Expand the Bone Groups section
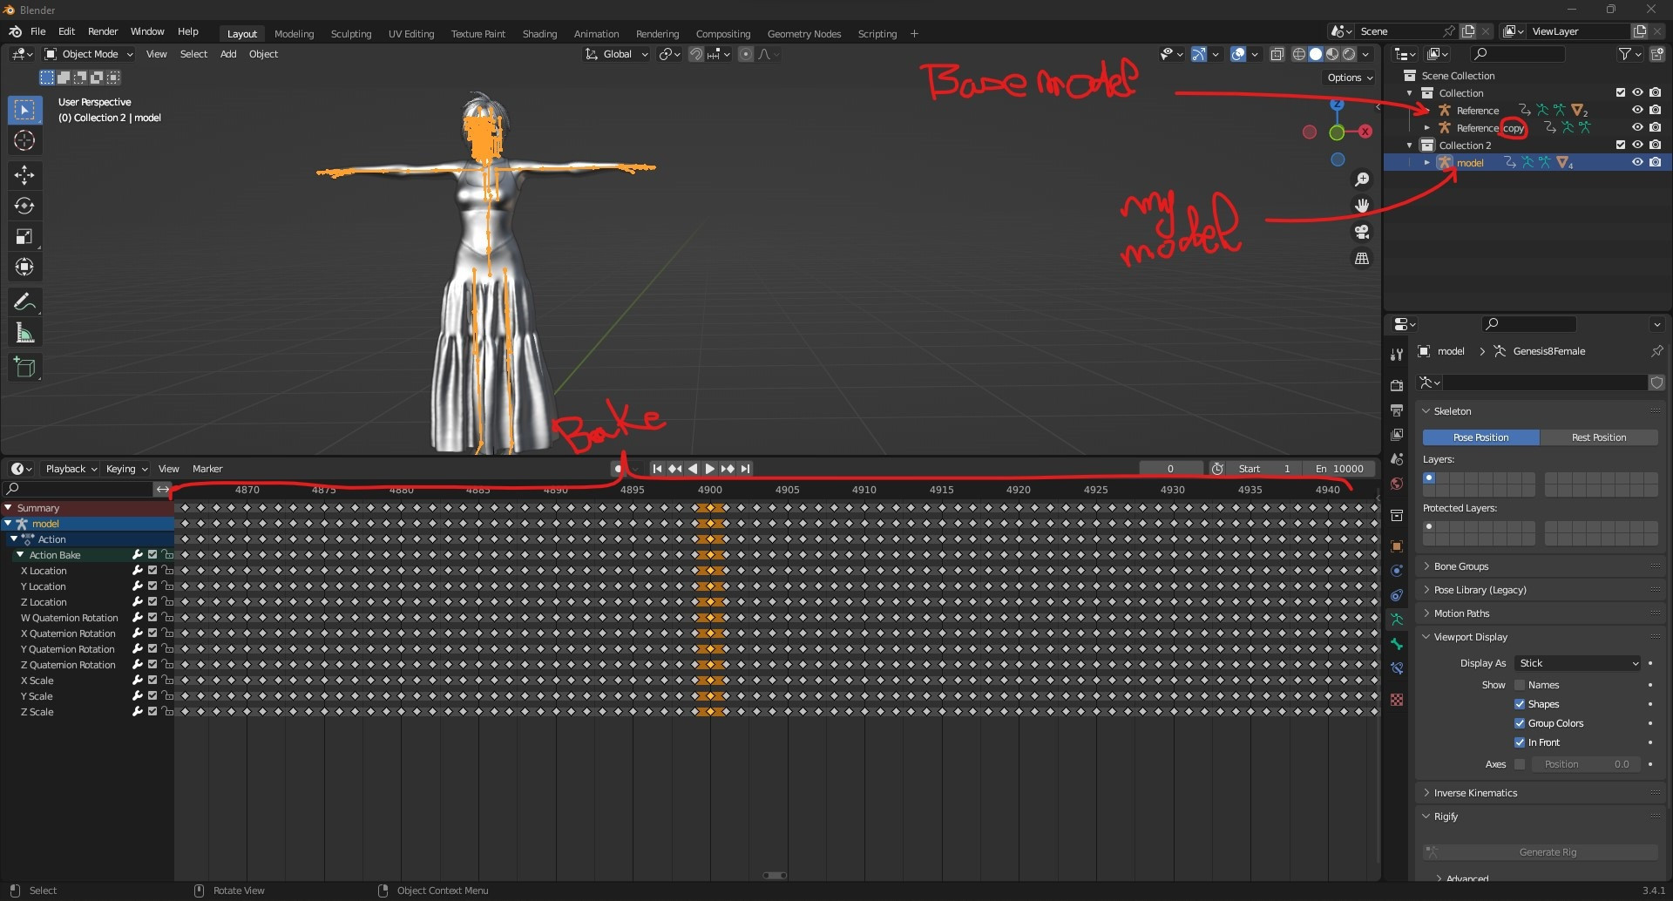The width and height of the screenshot is (1673, 901). pyautogui.click(x=1460, y=566)
